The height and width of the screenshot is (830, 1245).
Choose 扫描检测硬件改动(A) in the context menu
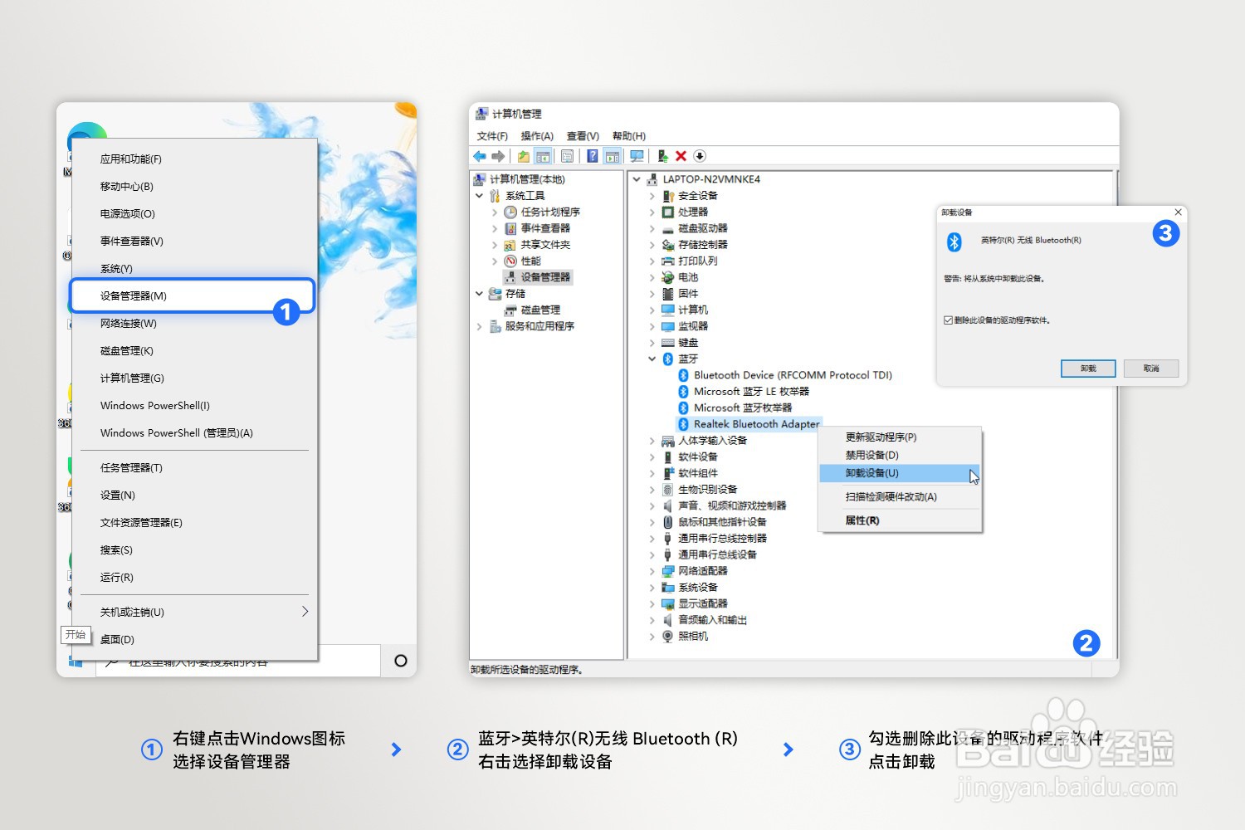[901, 497]
